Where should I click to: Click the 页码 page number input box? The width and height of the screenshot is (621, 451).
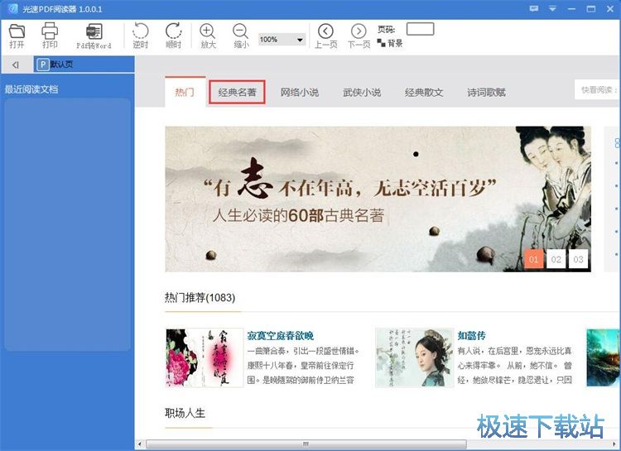pos(420,29)
